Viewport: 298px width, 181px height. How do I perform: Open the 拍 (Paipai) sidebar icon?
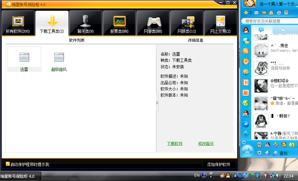(246, 51)
